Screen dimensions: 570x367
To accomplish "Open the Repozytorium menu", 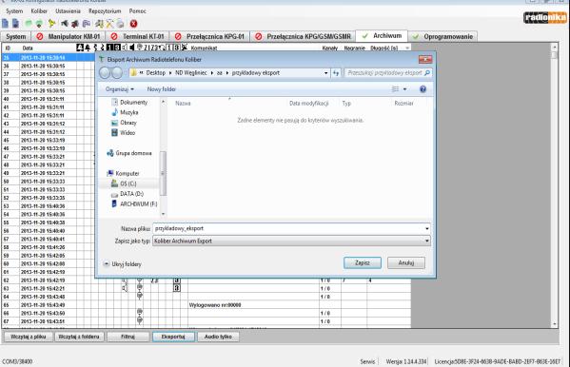I will (x=105, y=11).
